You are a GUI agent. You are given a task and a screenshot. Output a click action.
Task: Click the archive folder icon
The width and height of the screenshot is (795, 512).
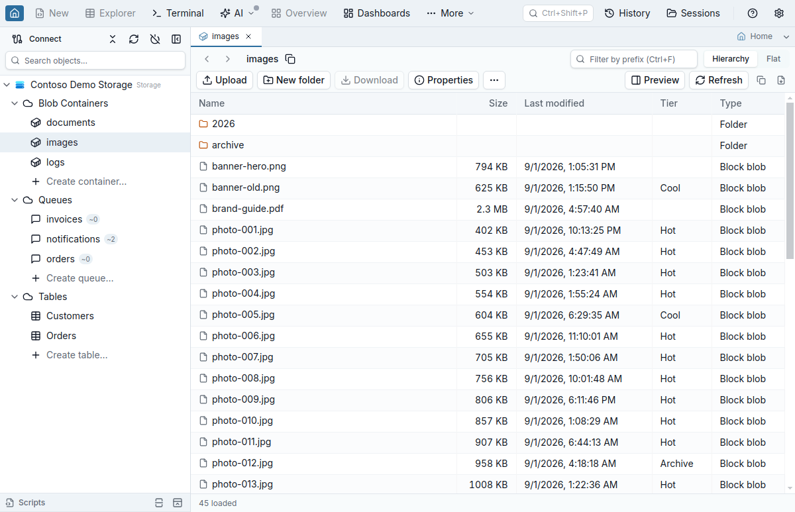(x=204, y=145)
